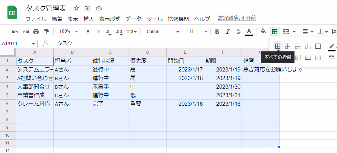Open the データ menu
Image resolution: width=337 pixels, height=153 pixels.
[133, 19]
